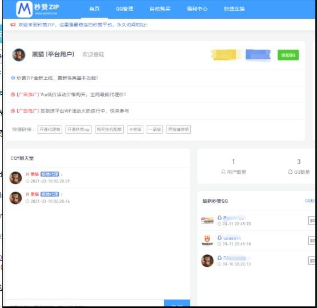Click the yellow button in user card

tap(224, 55)
